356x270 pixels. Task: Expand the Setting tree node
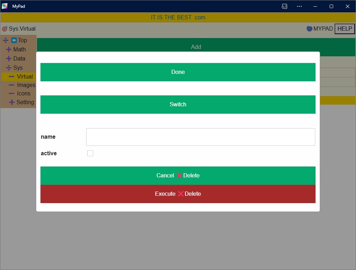(12, 102)
